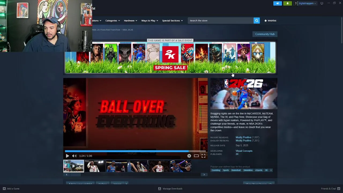This screenshot has height=193, width=343.
Task: Select the first trailer thumbnail
Action: pyautogui.click(x=73, y=166)
